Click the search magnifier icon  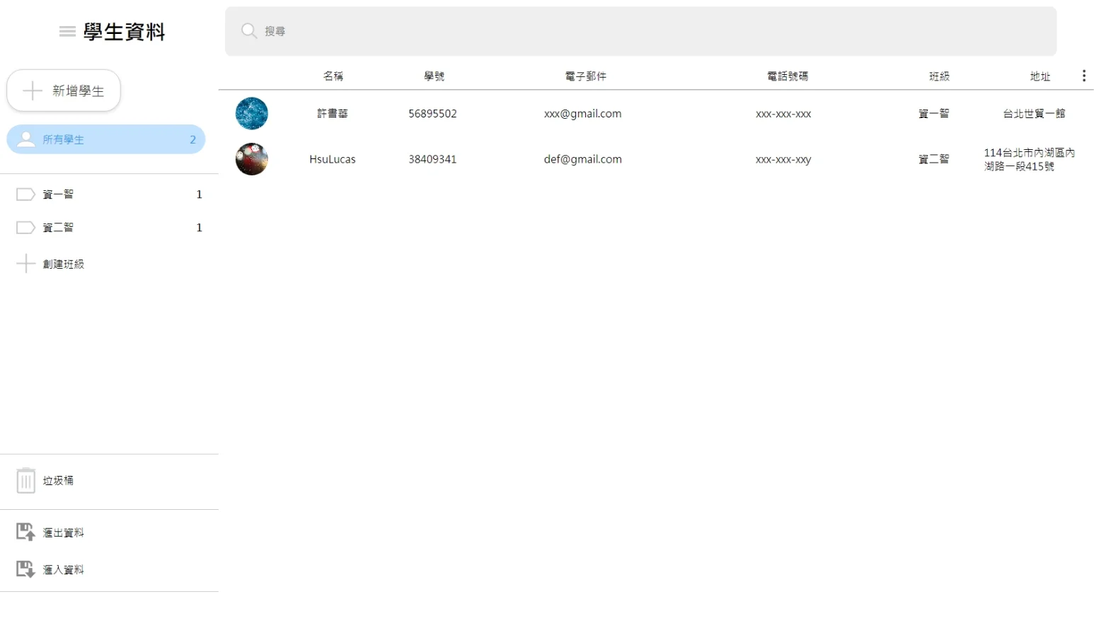[249, 30]
